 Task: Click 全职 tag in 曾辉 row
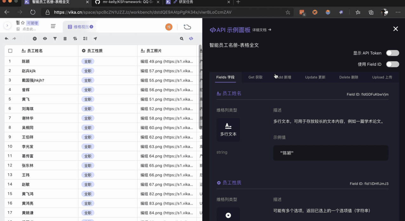(88, 90)
